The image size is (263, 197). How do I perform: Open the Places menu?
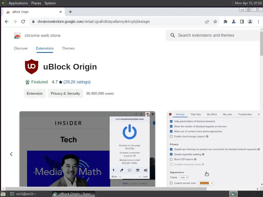click(x=36, y=3)
